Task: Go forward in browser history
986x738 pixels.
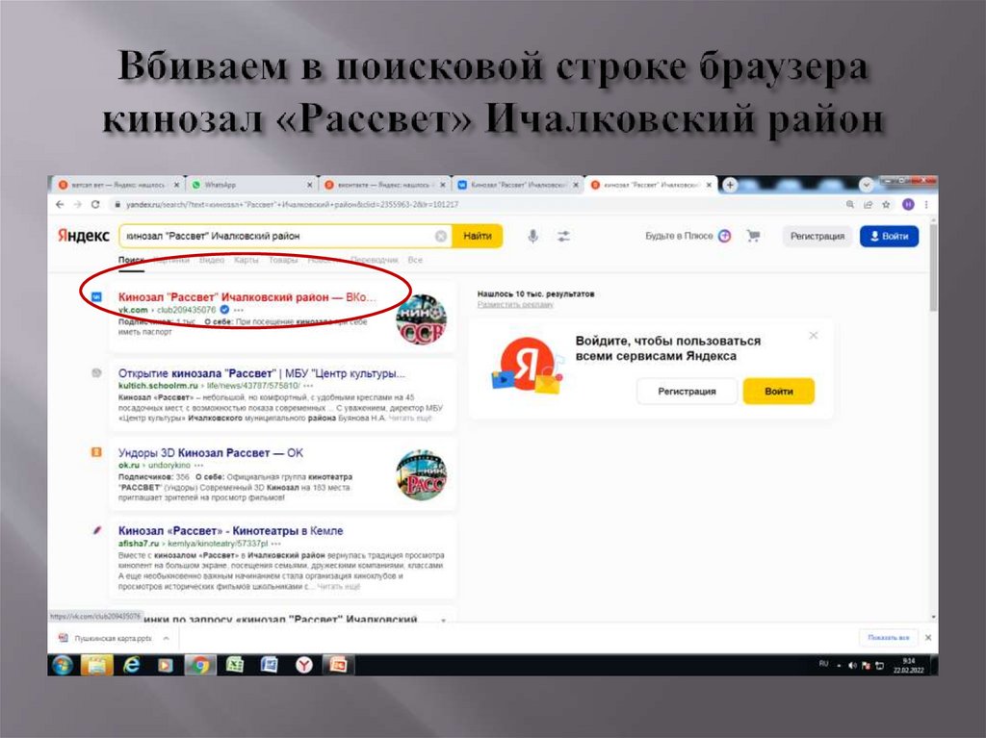Action: (x=78, y=204)
